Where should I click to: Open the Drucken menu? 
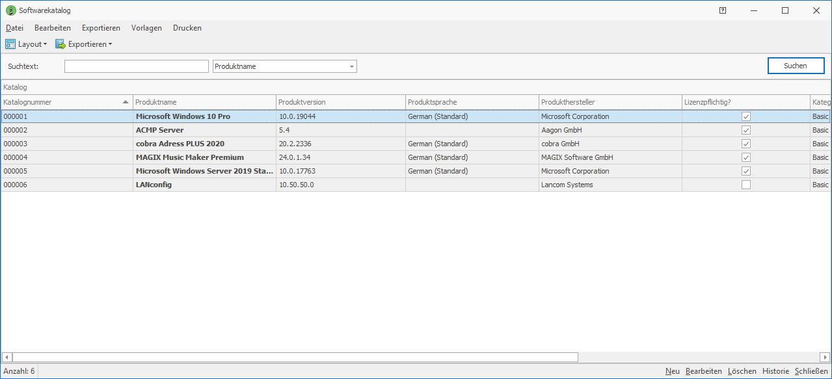pos(187,28)
